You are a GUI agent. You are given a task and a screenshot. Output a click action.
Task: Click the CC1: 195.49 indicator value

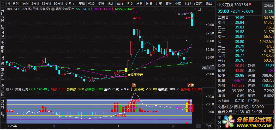click(x=38, y=89)
